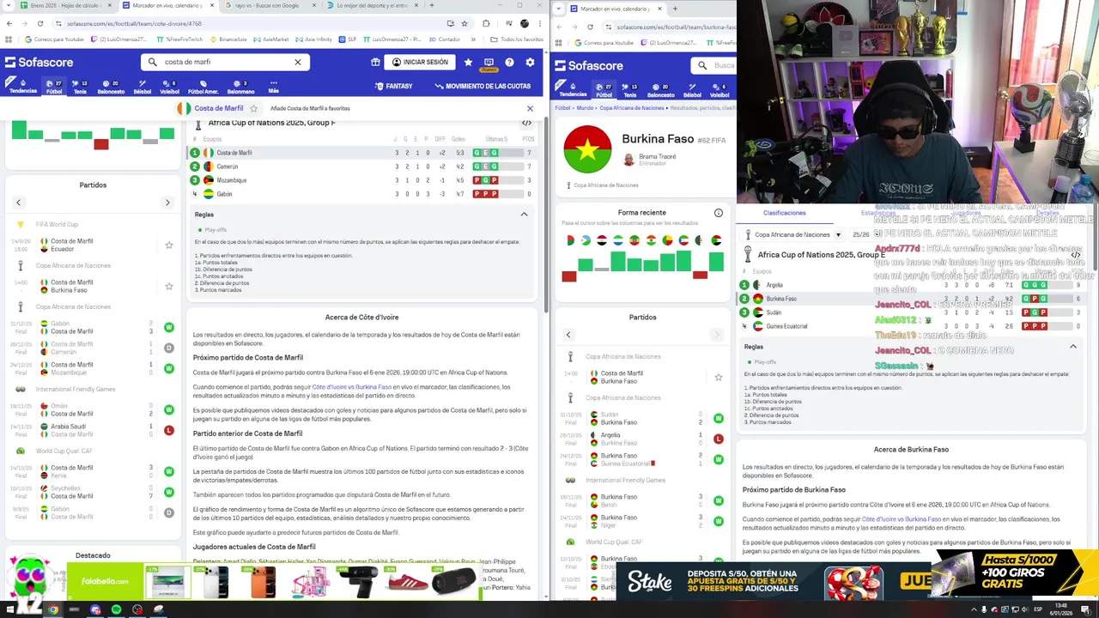1099x618 pixels.
Task: Click the tall green form bar, left chart
Action: click(20, 130)
